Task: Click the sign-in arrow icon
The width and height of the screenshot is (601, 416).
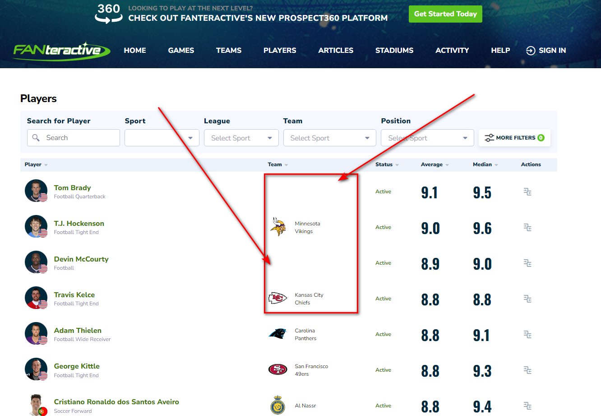Action: [x=531, y=51]
